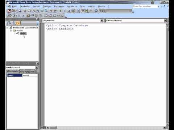The width and height of the screenshot is (174, 130).
Task: Open Object Browser via toolbar icon
Action: point(87,11)
